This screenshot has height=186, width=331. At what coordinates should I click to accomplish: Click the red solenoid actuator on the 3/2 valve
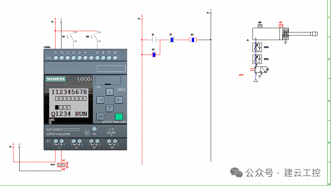point(253,70)
